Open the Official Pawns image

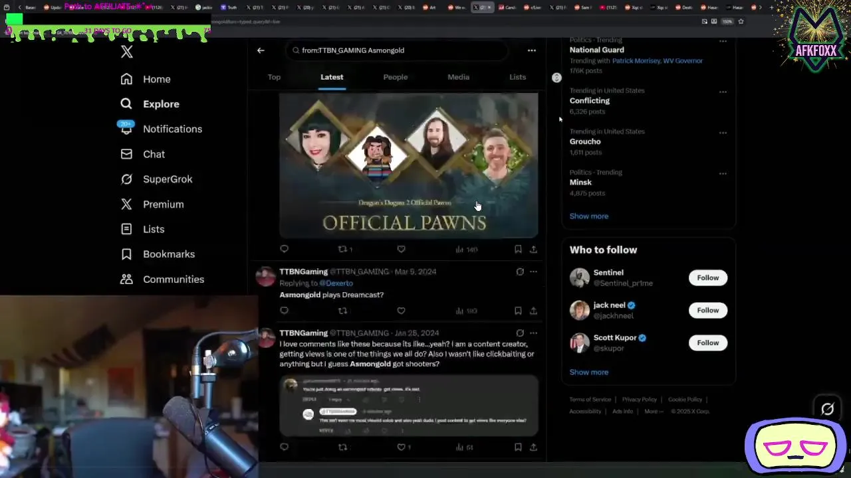click(x=408, y=165)
